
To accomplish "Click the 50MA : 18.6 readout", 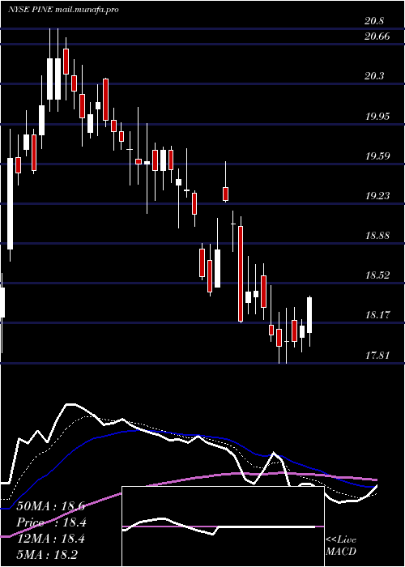I will pyautogui.click(x=51, y=506).
